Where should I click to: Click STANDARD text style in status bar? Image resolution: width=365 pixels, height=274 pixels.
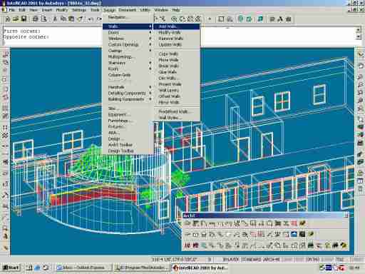(251, 260)
